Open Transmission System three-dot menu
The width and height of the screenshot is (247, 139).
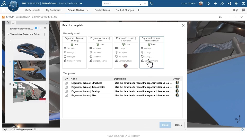click(45, 34)
